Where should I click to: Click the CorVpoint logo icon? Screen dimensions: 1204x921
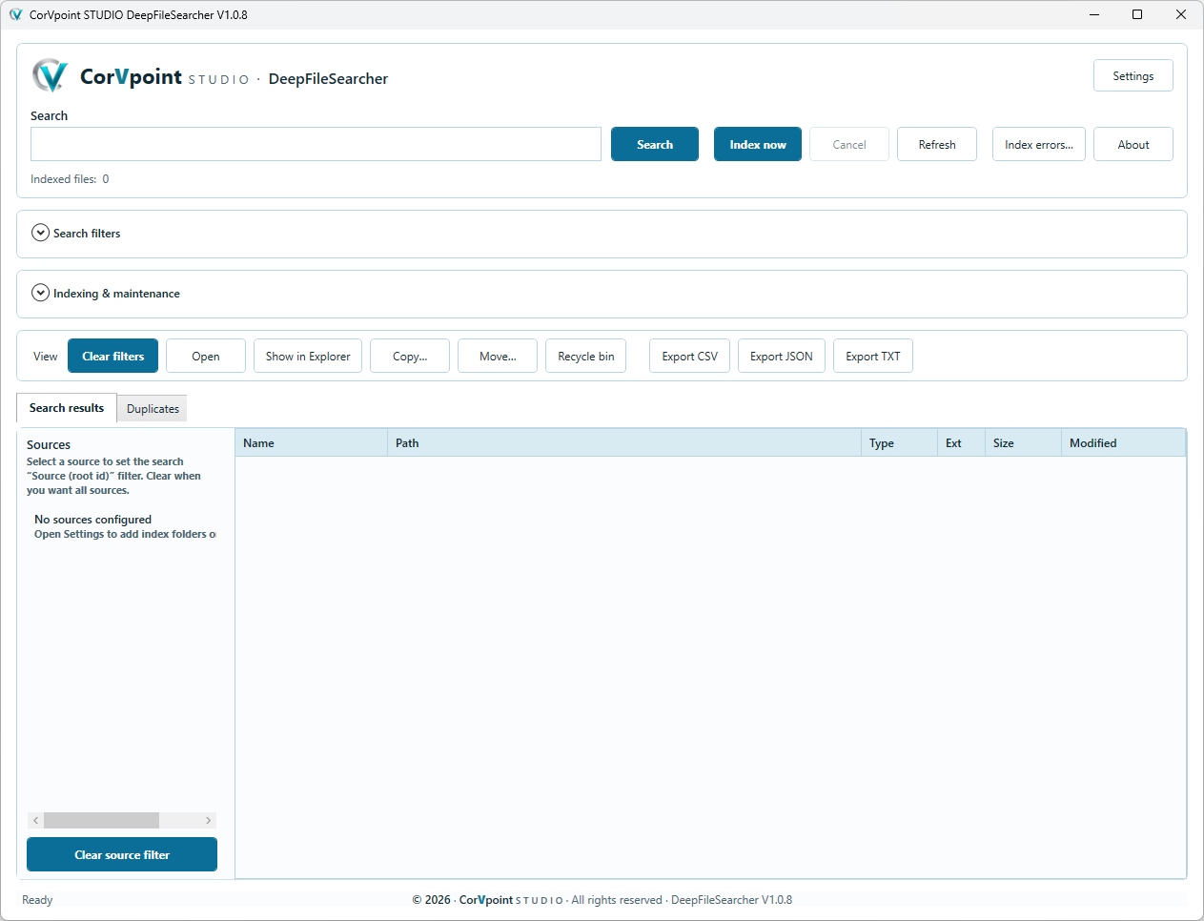[x=50, y=75]
